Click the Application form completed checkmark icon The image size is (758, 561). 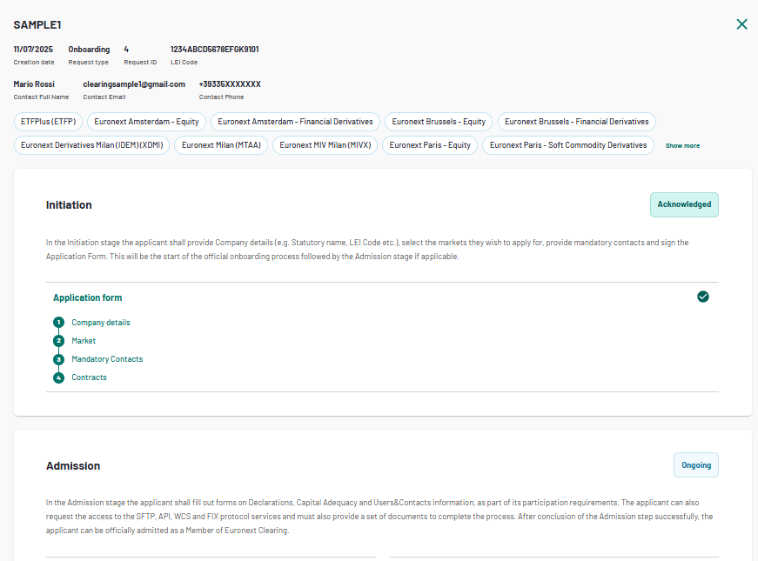pos(703,297)
